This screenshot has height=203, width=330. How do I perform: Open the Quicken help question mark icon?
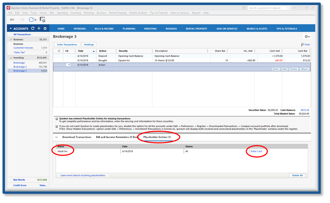coord(244,8)
